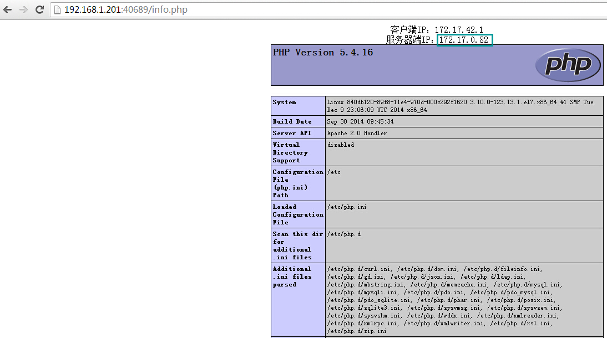
Task: Click the /etc/php.d scan directory text
Action: click(343, 234)
